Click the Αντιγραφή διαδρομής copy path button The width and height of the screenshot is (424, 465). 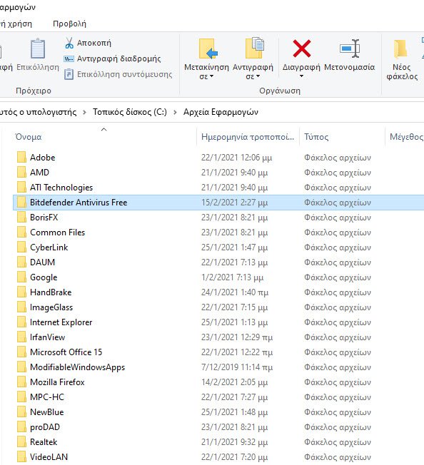click(113, 58)
